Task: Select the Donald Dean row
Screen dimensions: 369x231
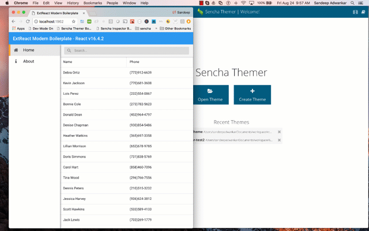Action: [x=127, y=115]
